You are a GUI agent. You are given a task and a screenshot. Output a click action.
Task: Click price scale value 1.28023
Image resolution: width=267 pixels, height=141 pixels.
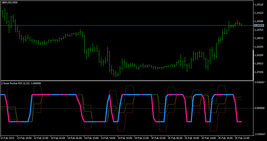click(x=259, y=64)
